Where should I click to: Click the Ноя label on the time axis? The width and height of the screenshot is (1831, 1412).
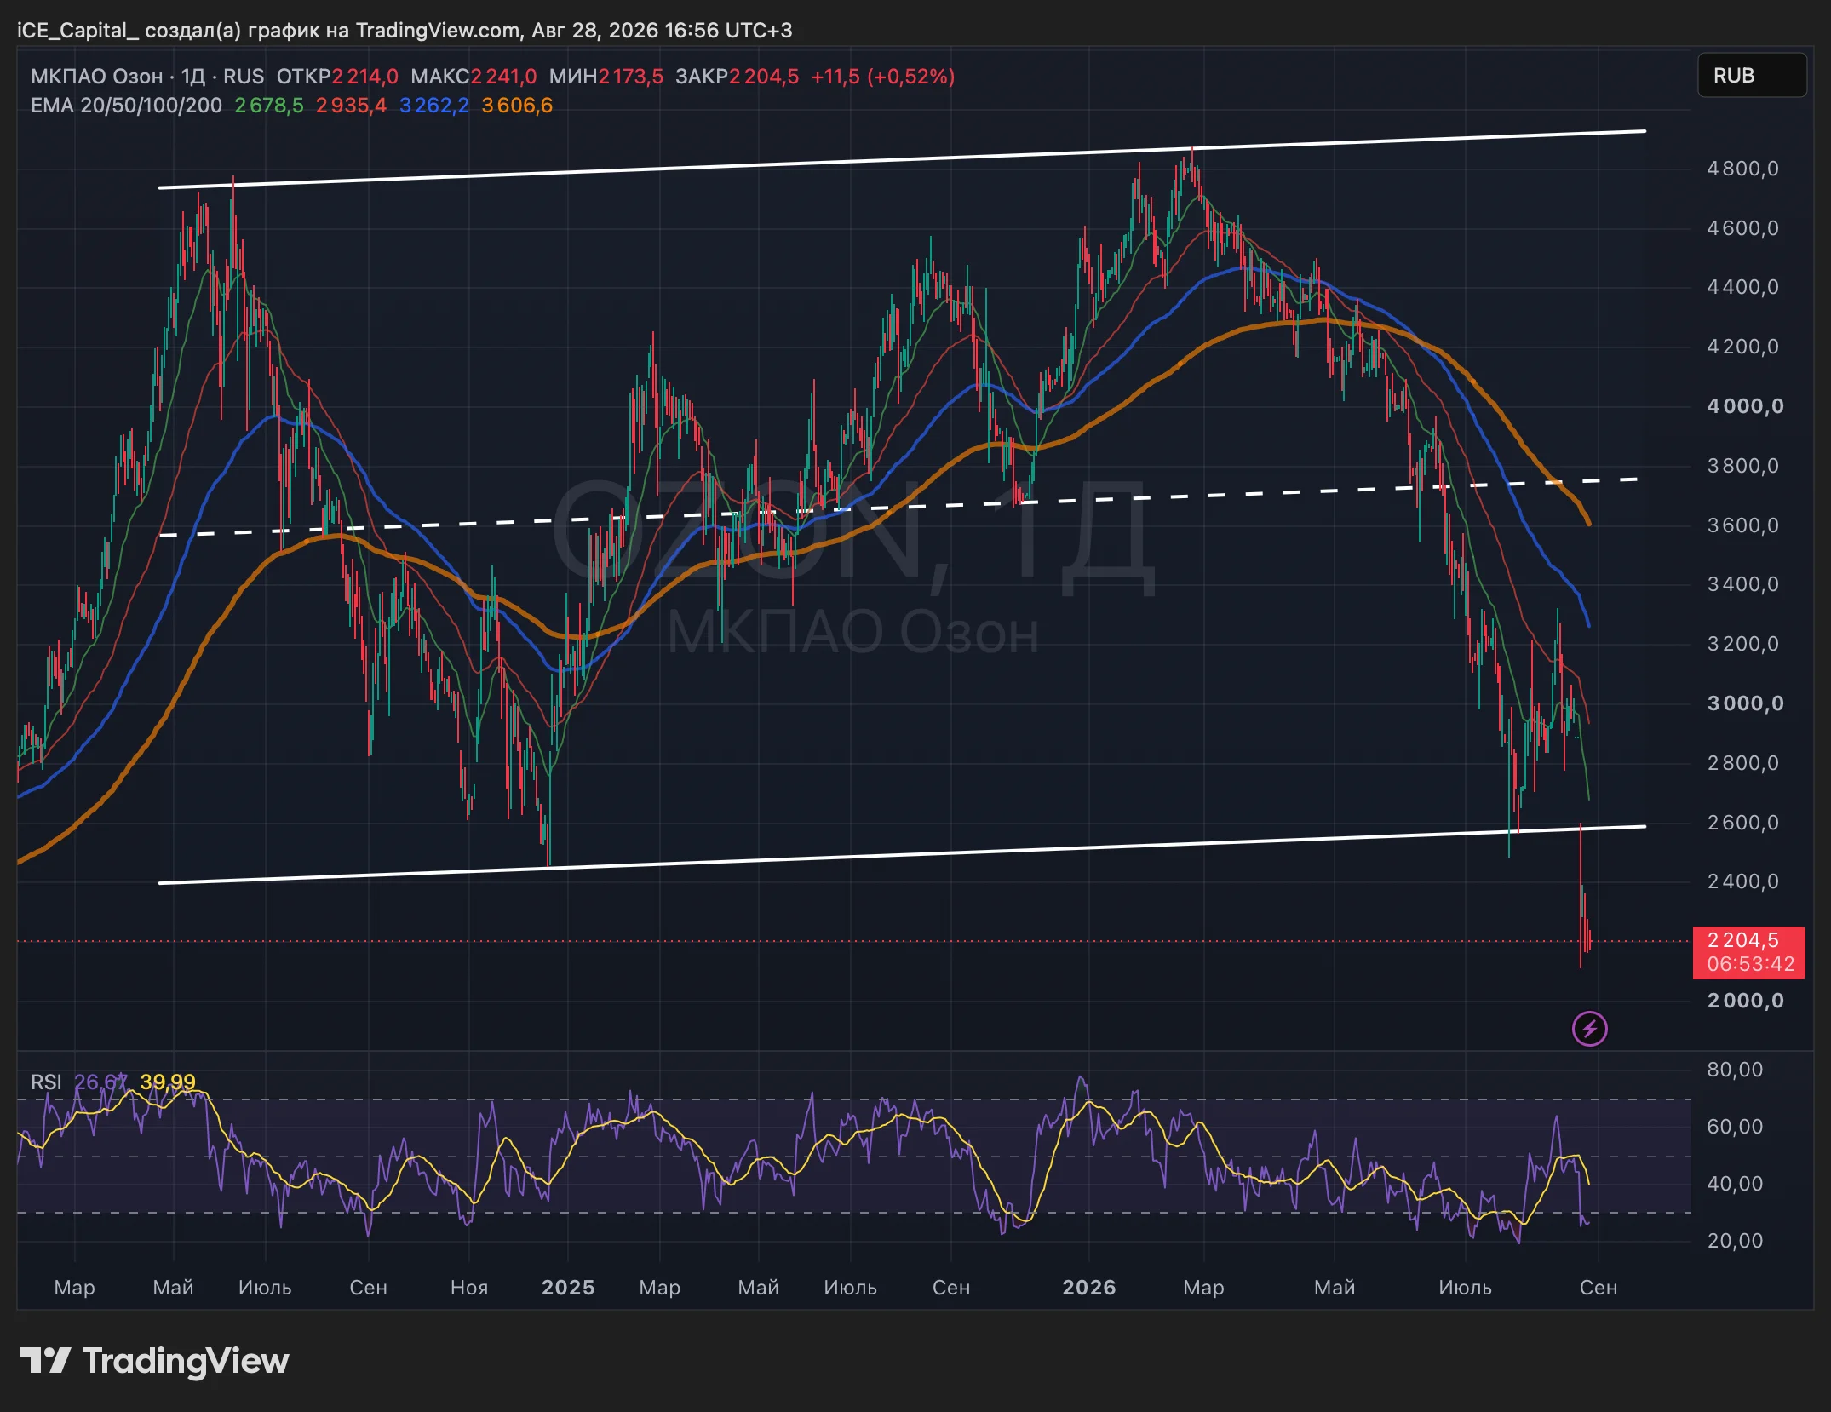click(469, 1288)
